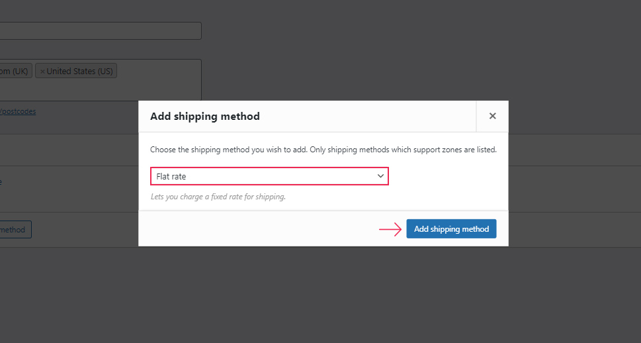Screen dimensions: 641x343
Task: Click the 'Flat rate' text inside the selector
Action: 171,176
